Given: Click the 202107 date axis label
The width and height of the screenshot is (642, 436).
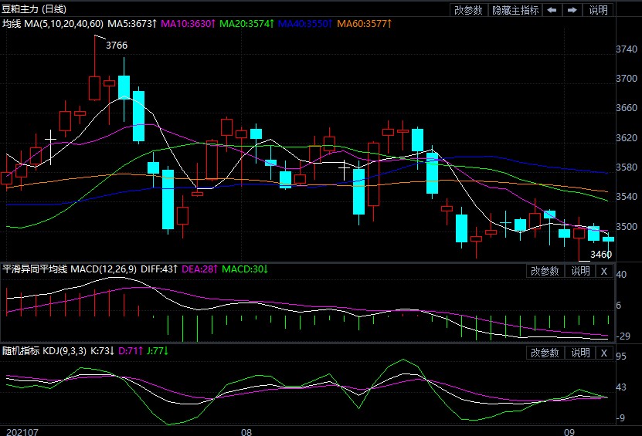Looking at the screenshot, I should tap(22, 432).
